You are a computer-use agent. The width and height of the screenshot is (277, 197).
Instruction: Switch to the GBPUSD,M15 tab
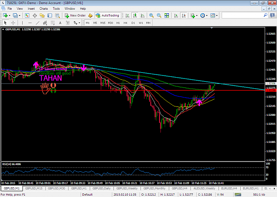pyautogui.click(x=34, y=188)
